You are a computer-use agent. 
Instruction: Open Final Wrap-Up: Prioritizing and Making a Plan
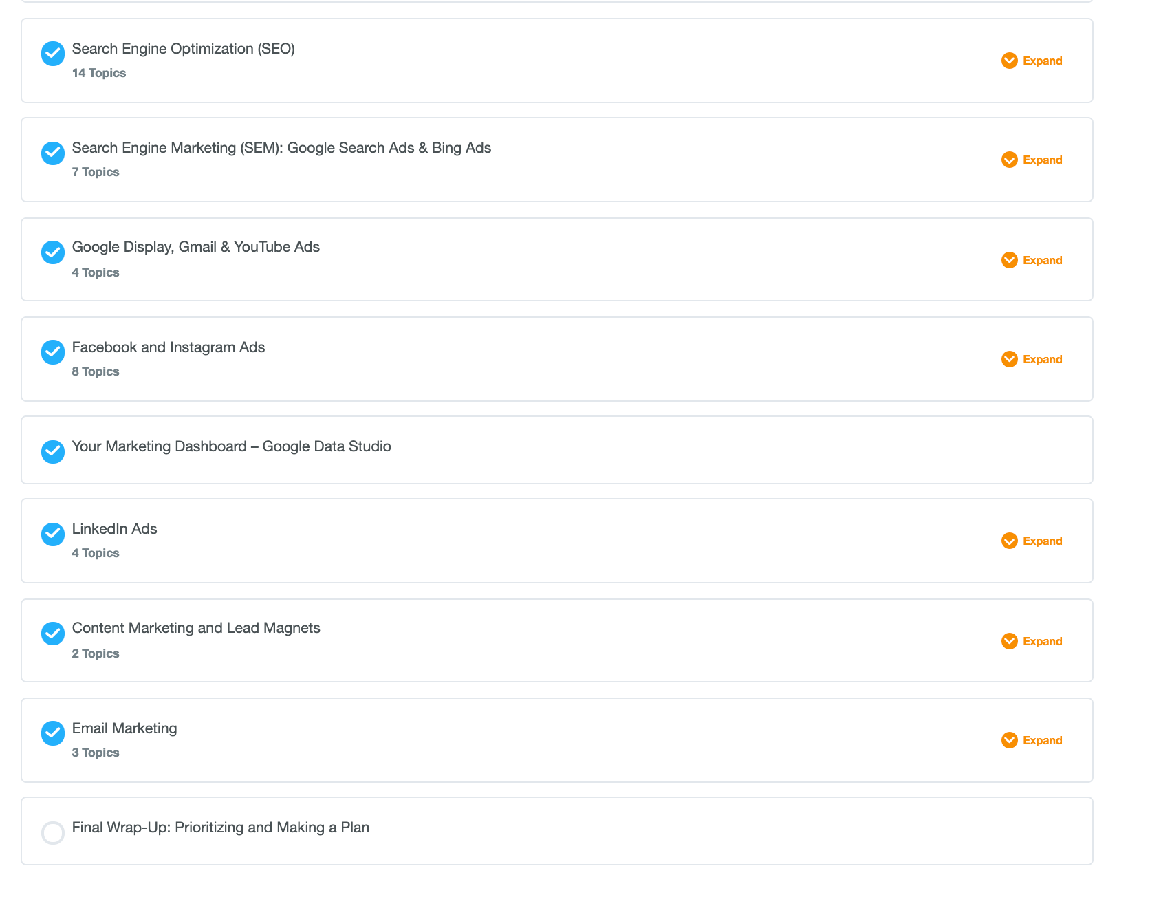[x=221, y=828]
